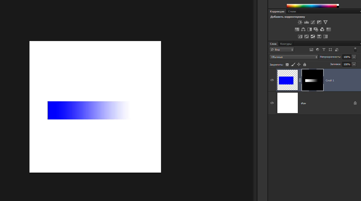Click the Заливка 100% value field
Screen dimensions: 361x201
[x=347, y=64]
